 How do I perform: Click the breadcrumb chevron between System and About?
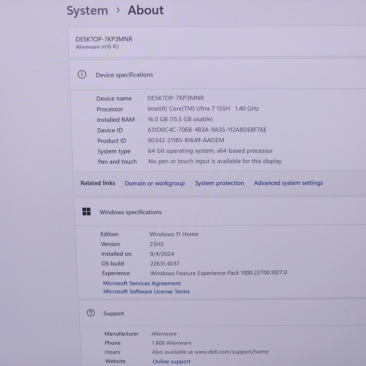click(x=118, y=10)
